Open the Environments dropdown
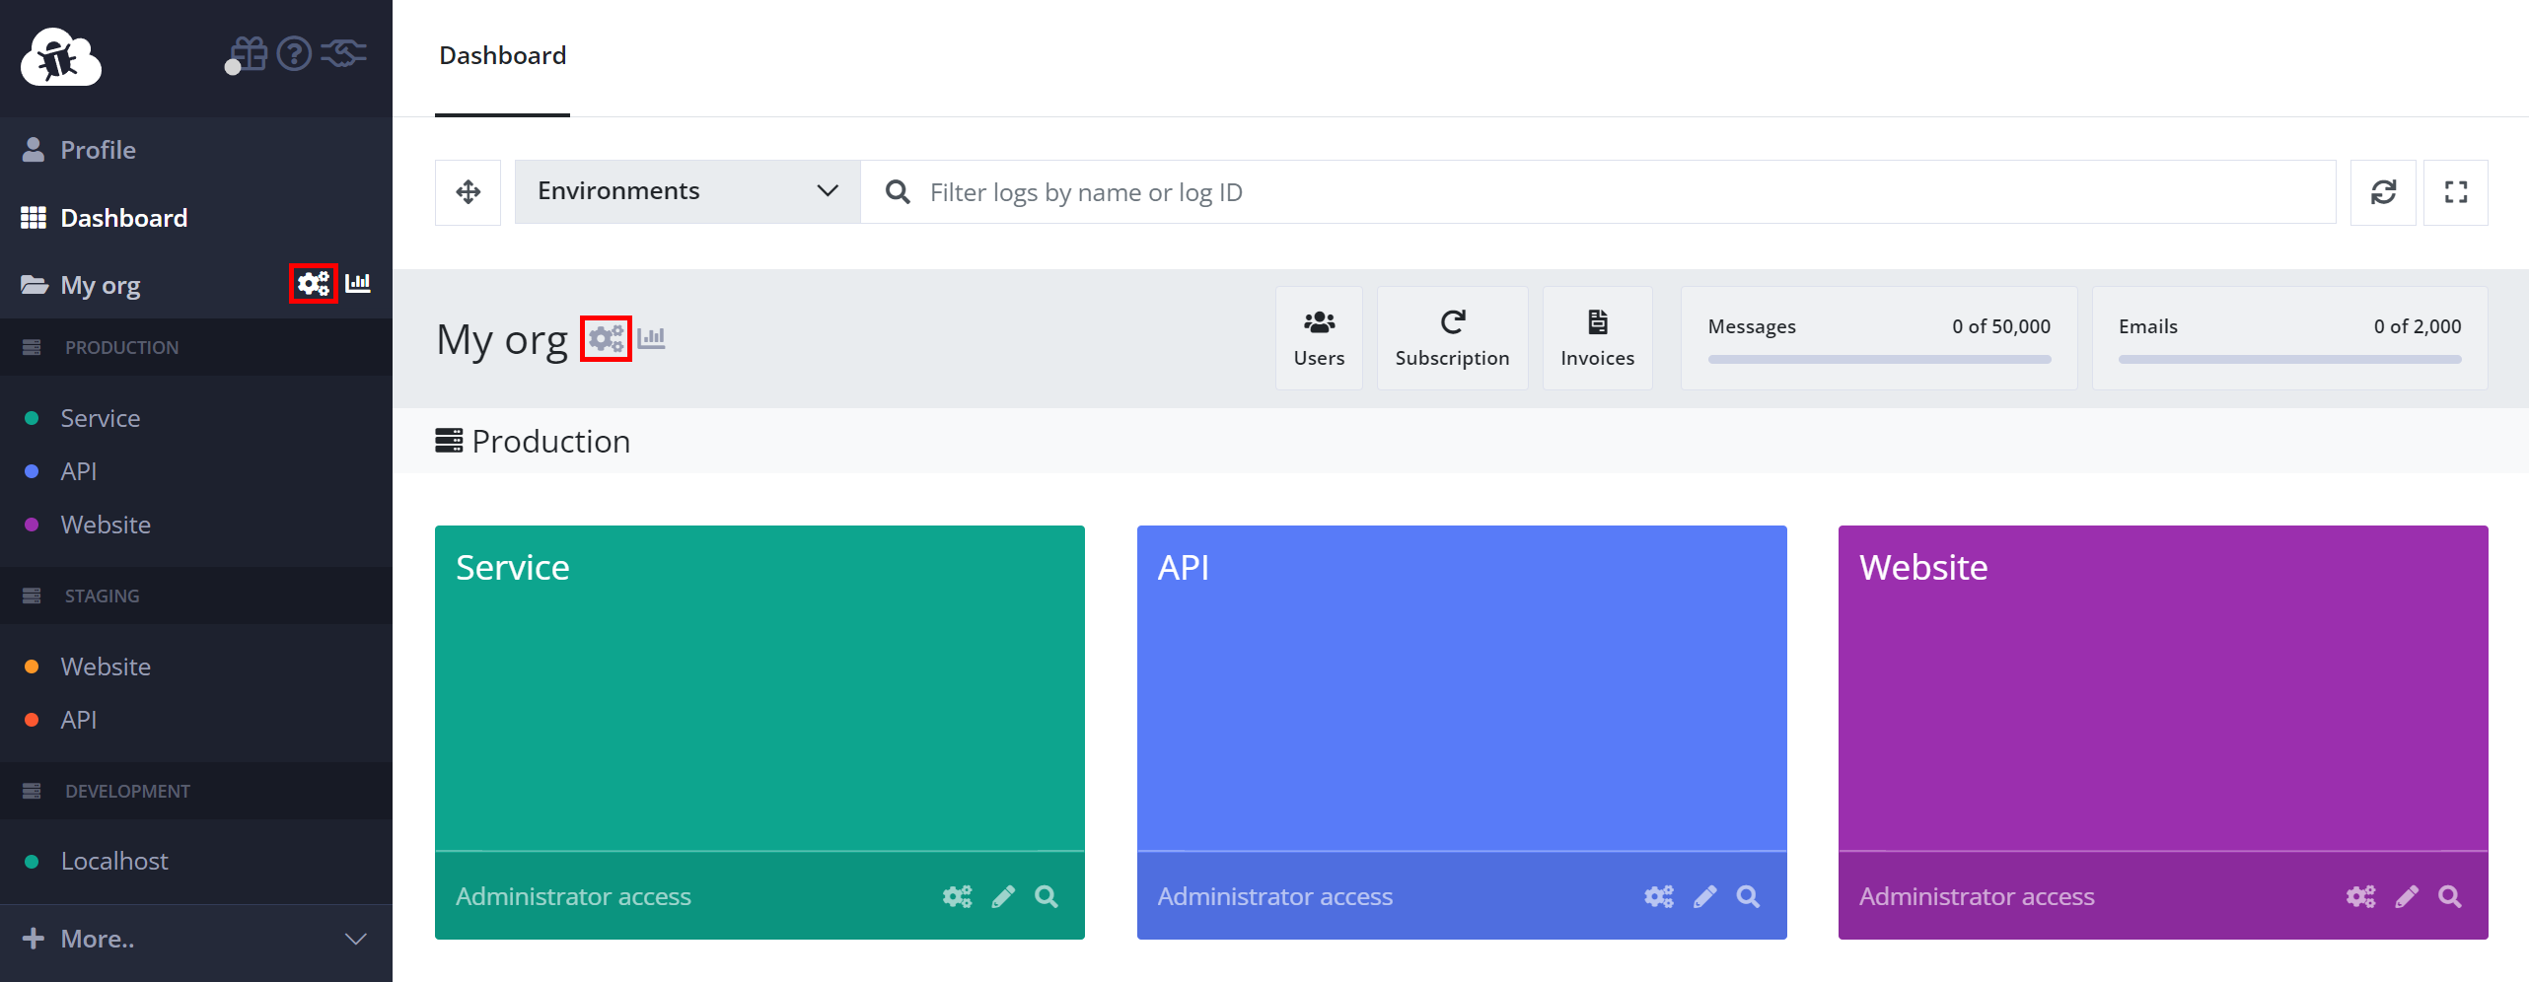Image resolution: width=2529 pixels, height=982 pixels. pos(687,191)
